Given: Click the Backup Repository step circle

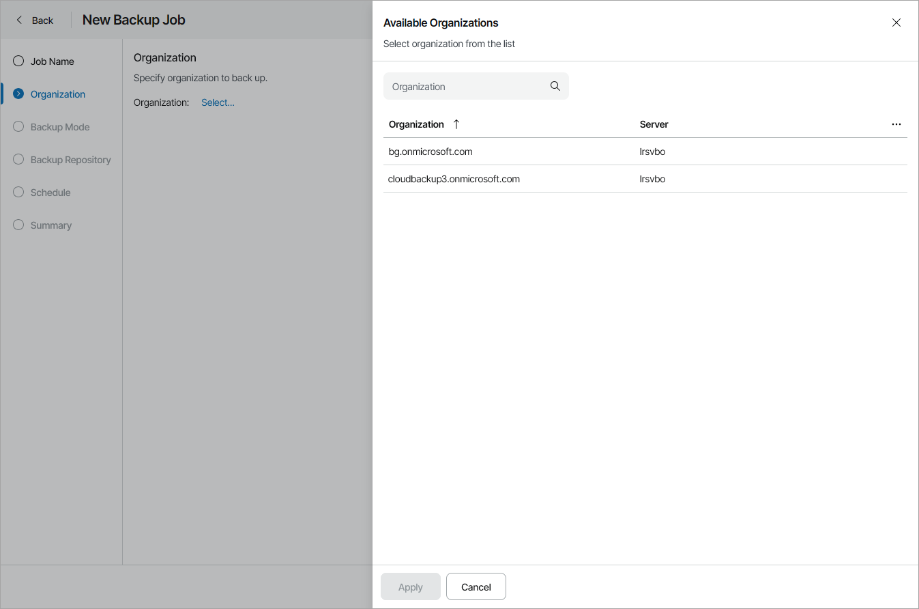Looking at the screenshot, I should tap(18, 160).
